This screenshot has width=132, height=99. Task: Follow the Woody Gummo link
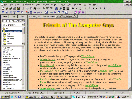coord(48,59)
